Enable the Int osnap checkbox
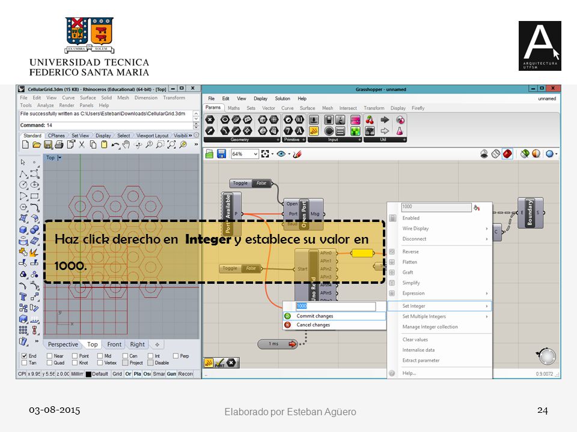Screen dimensions: 577x432 coord(150,356)
